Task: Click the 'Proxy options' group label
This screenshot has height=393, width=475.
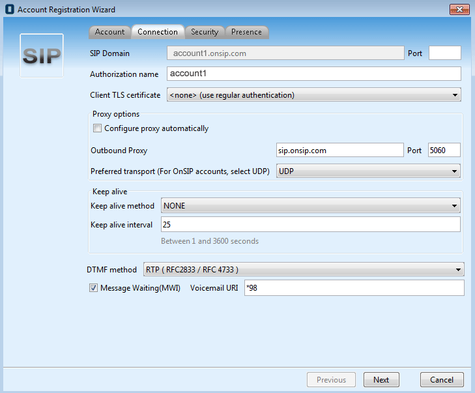Action: [116, 114]
